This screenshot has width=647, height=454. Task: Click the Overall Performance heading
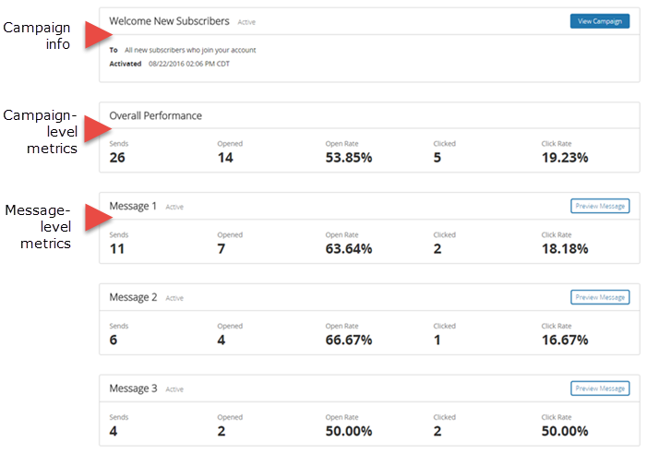[x=155, y=115]
